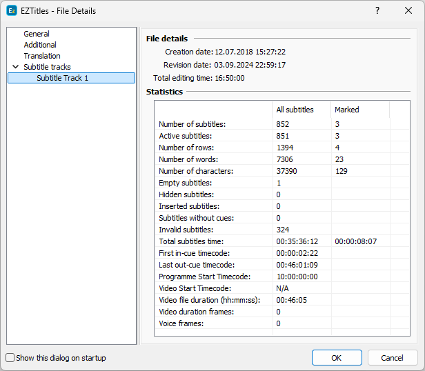This screenshot has height=371, width=425.
Task: Click the Marked total time 00:00:08:07
Action: point(355,241)
